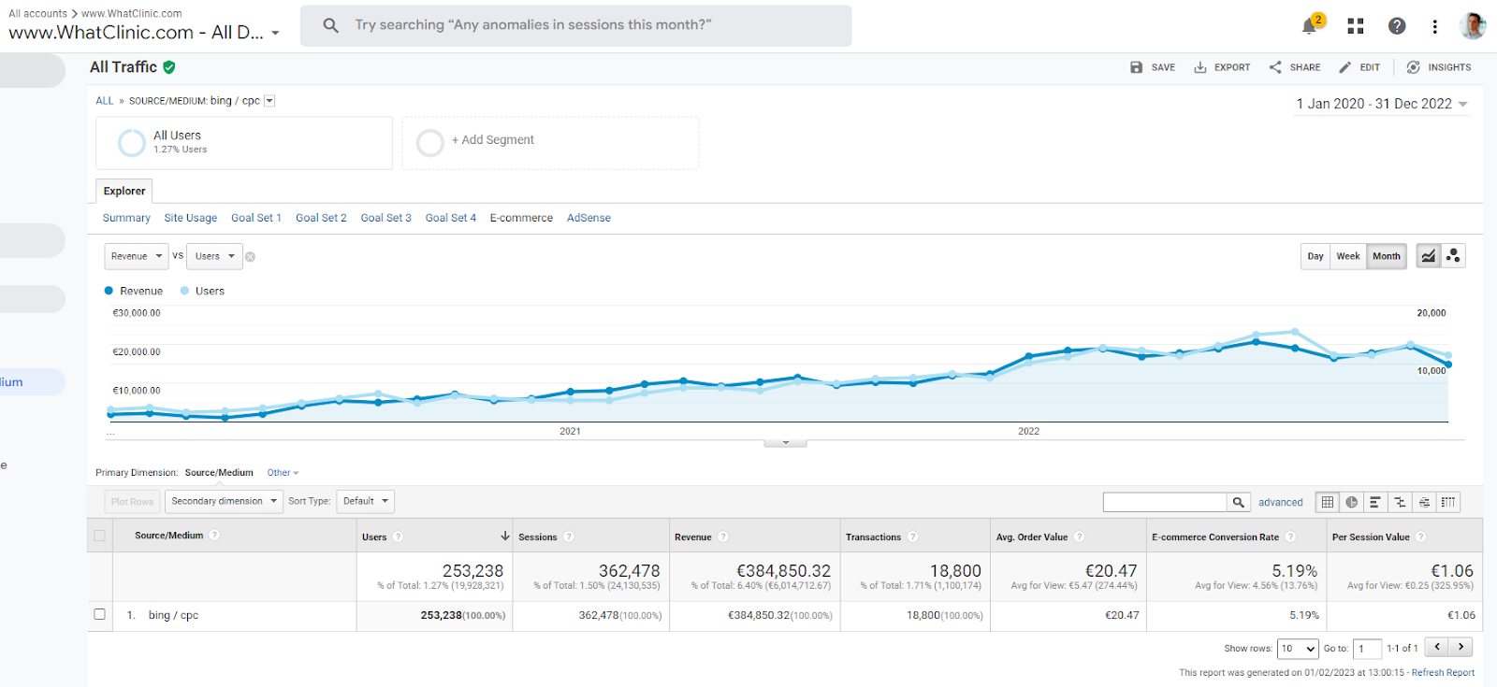This screenshot has height=687, width=1497.
Task: Click the advanced filter link
Action: [x=1281, y=503]
